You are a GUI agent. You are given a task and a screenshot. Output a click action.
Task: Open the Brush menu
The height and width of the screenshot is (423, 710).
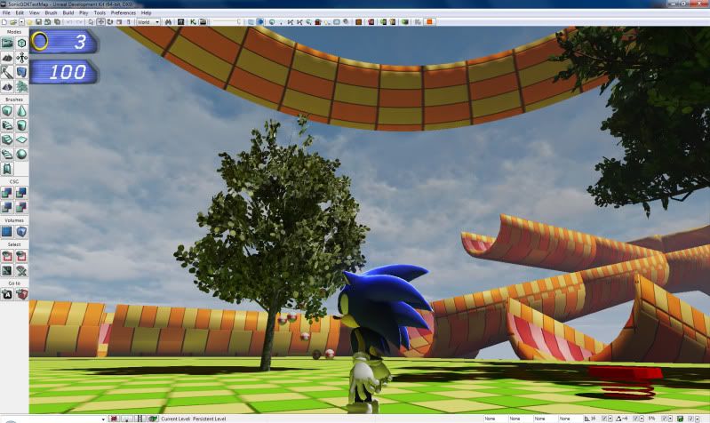(51, 12)
